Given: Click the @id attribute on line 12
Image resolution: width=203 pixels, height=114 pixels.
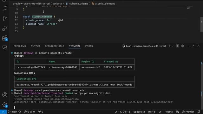Looking at the screenshot, I should point(61,20).
